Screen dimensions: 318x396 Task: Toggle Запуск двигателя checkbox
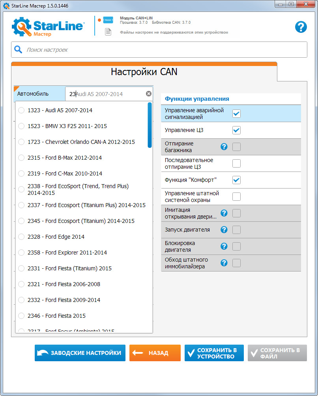point(236,230)
